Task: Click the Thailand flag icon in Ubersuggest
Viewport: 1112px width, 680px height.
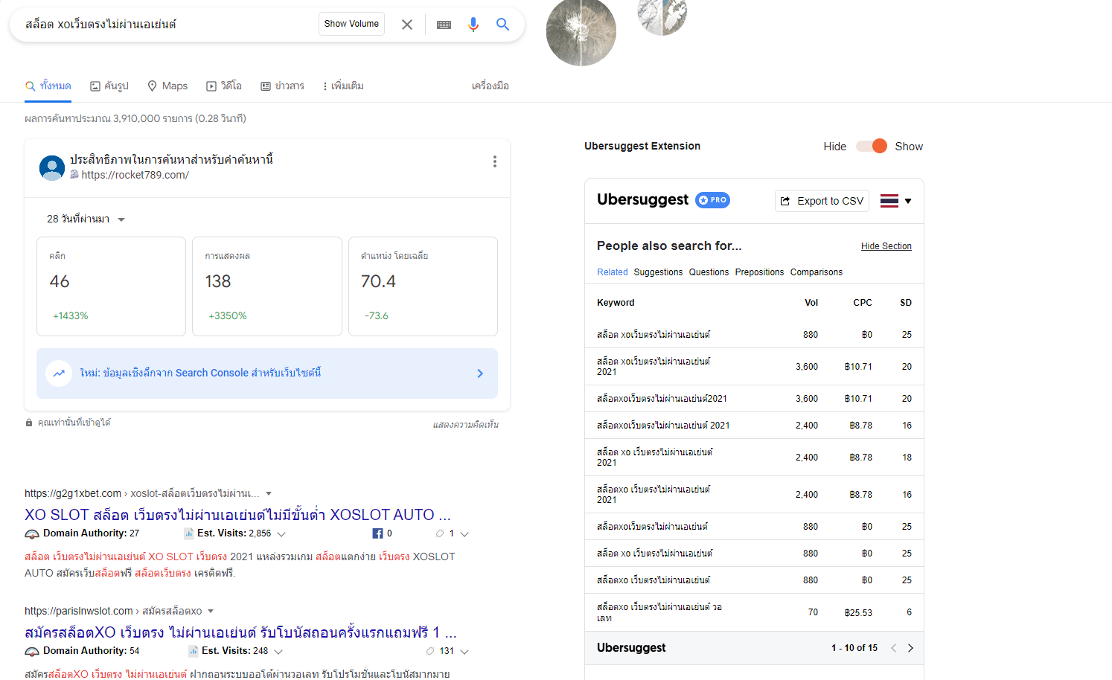Action: 889,201
